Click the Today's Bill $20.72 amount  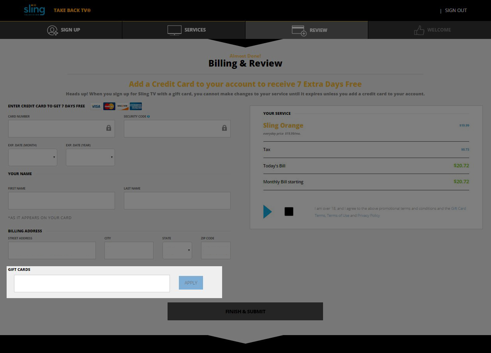tap(461, 165)
